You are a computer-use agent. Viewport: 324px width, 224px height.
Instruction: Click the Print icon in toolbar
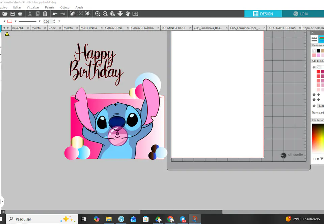point(20,14)
